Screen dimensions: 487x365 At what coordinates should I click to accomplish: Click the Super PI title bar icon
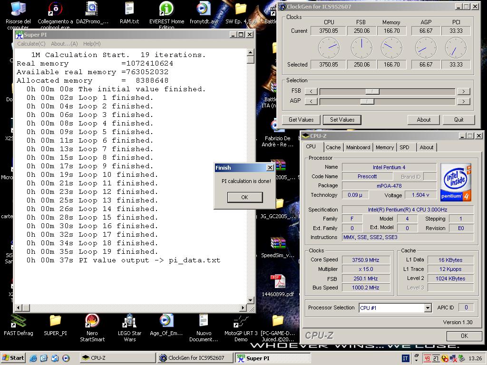(x=19, y=34)
